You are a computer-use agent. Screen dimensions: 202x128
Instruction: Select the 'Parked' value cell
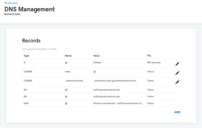point(97,63)
